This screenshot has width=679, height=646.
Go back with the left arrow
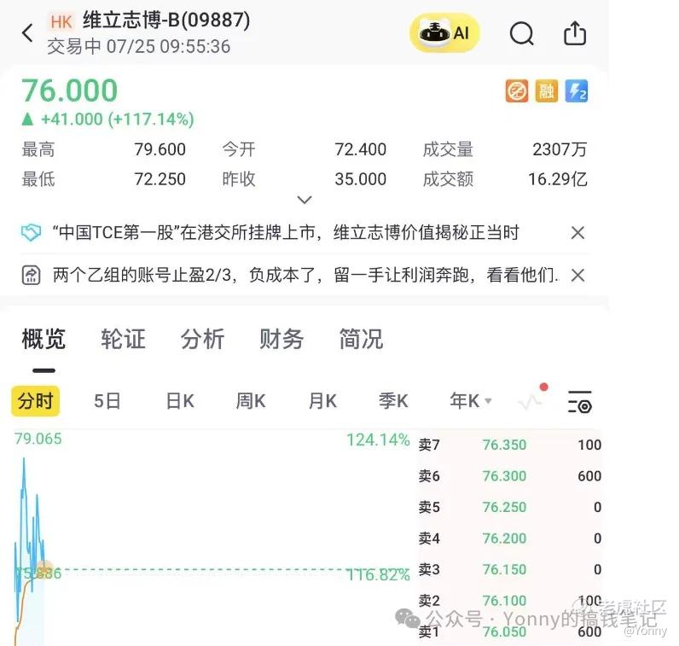(27, 33)
